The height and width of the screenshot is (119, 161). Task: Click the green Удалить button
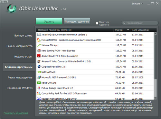(49, 21)
